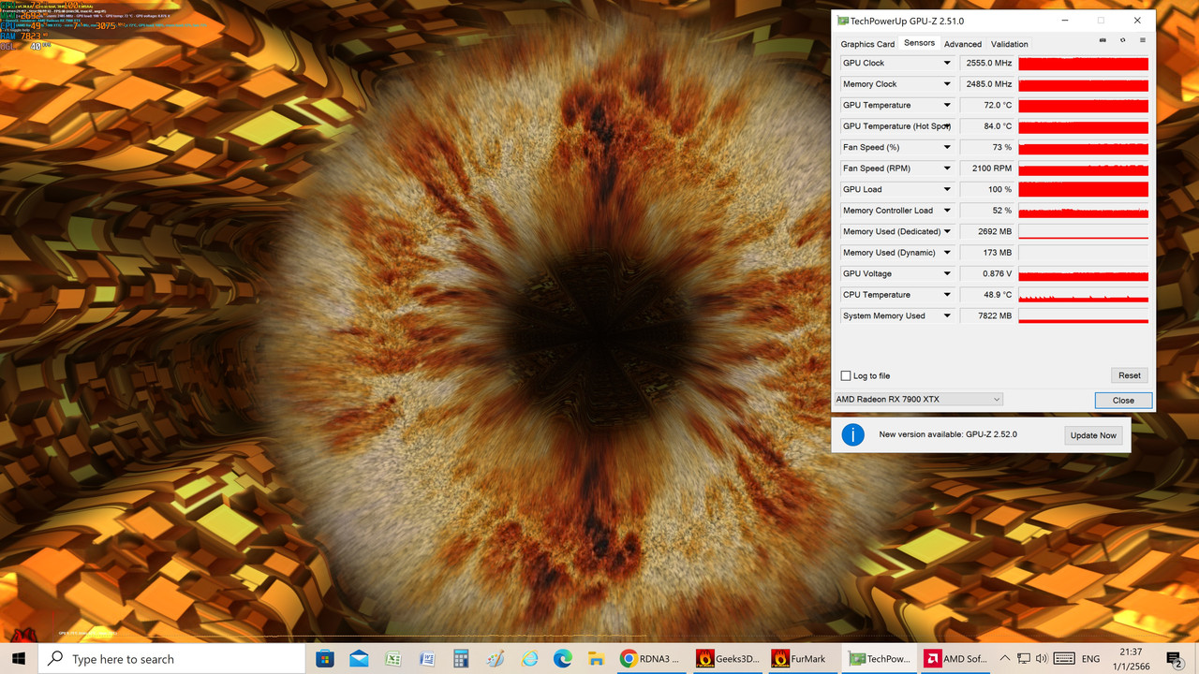Click the 0.876 V GPU voltage value
The height and width of the screenshot is (674, 1199).
click(987, 273)
